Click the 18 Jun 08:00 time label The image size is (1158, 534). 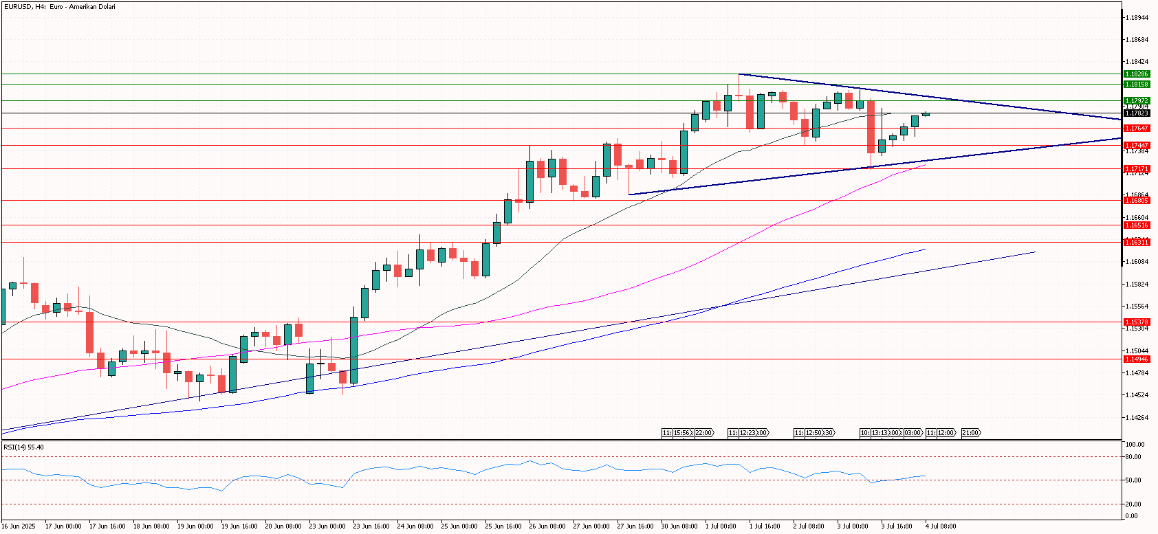coord(151,526)
